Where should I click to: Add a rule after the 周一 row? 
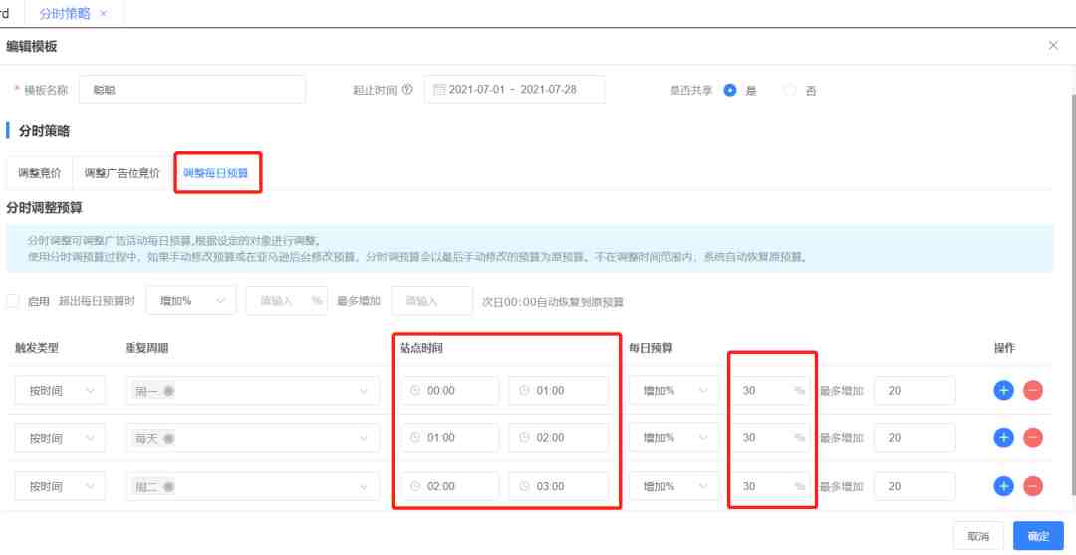(1003, 391)
